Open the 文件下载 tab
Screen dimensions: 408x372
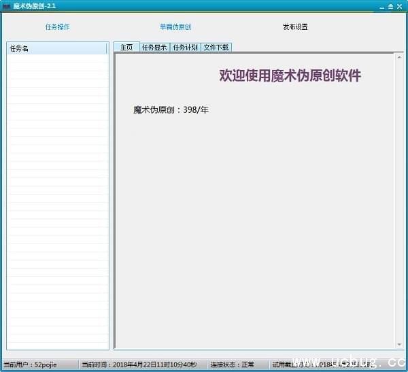coord(216,48)
